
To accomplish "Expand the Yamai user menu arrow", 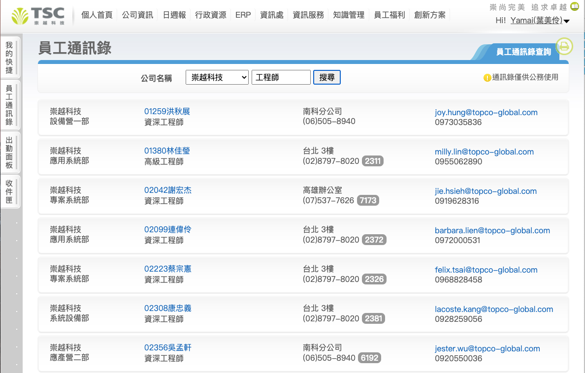I will click(x=566, y=21).
